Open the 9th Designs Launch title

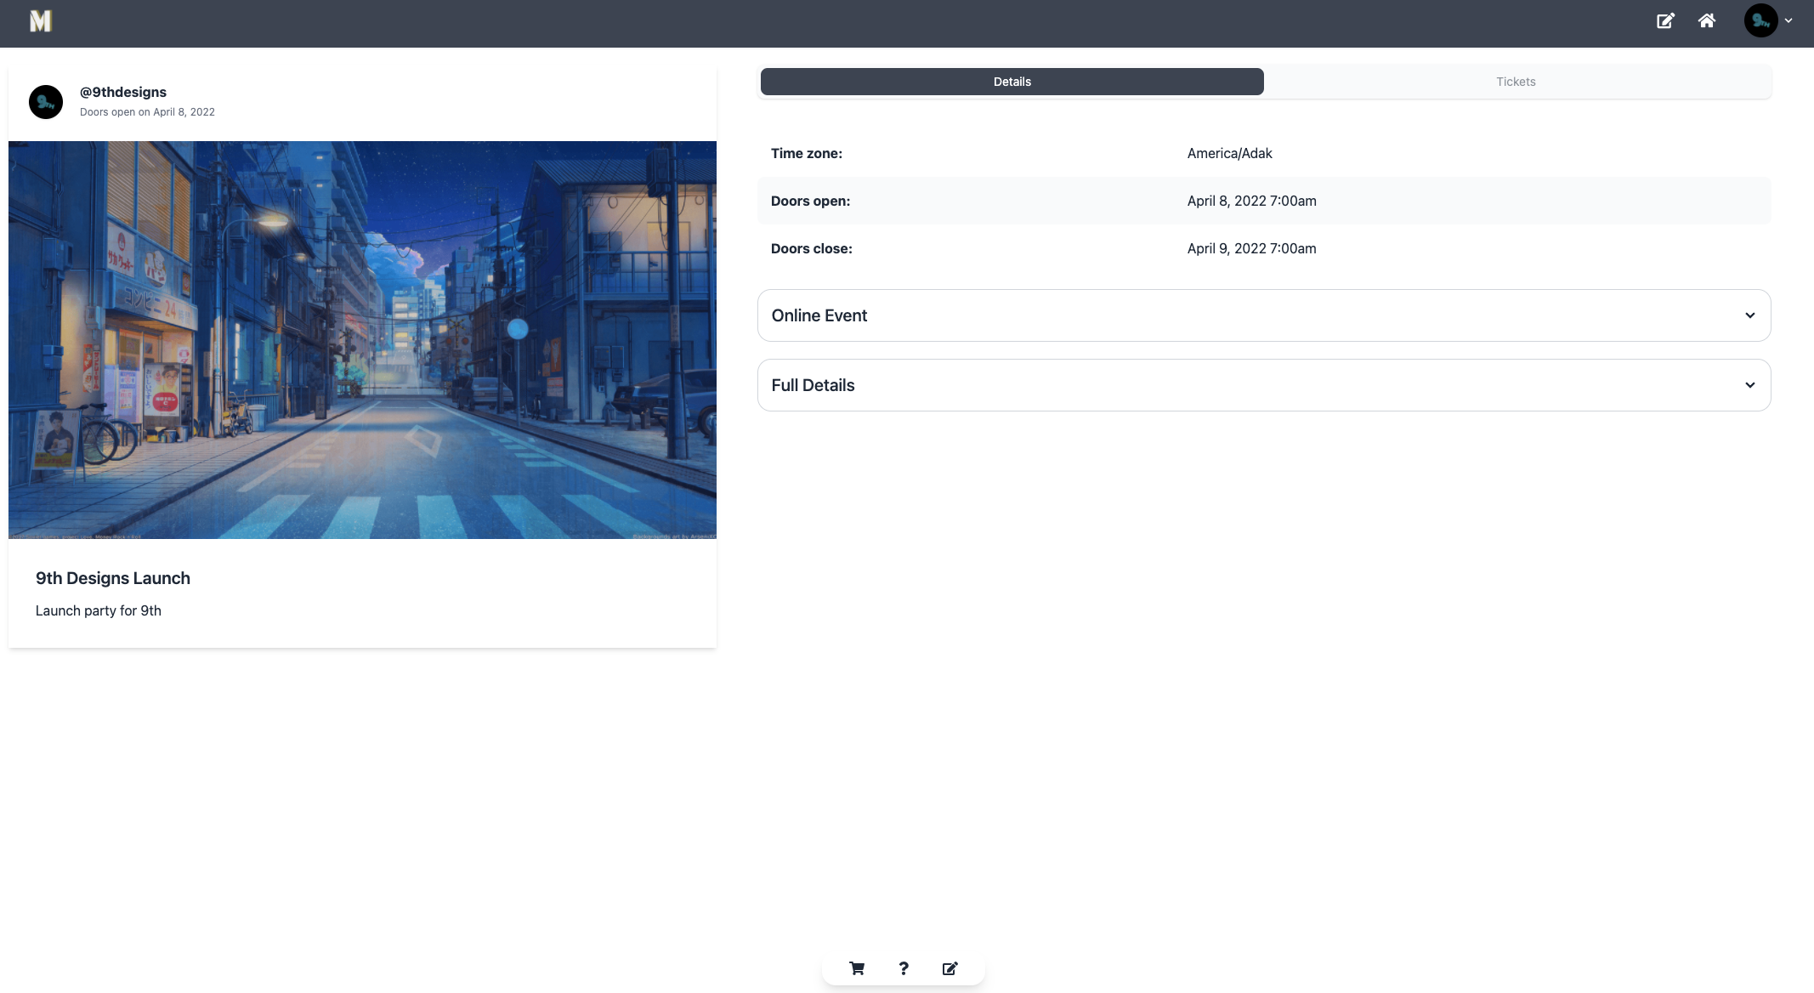point(113,578)
